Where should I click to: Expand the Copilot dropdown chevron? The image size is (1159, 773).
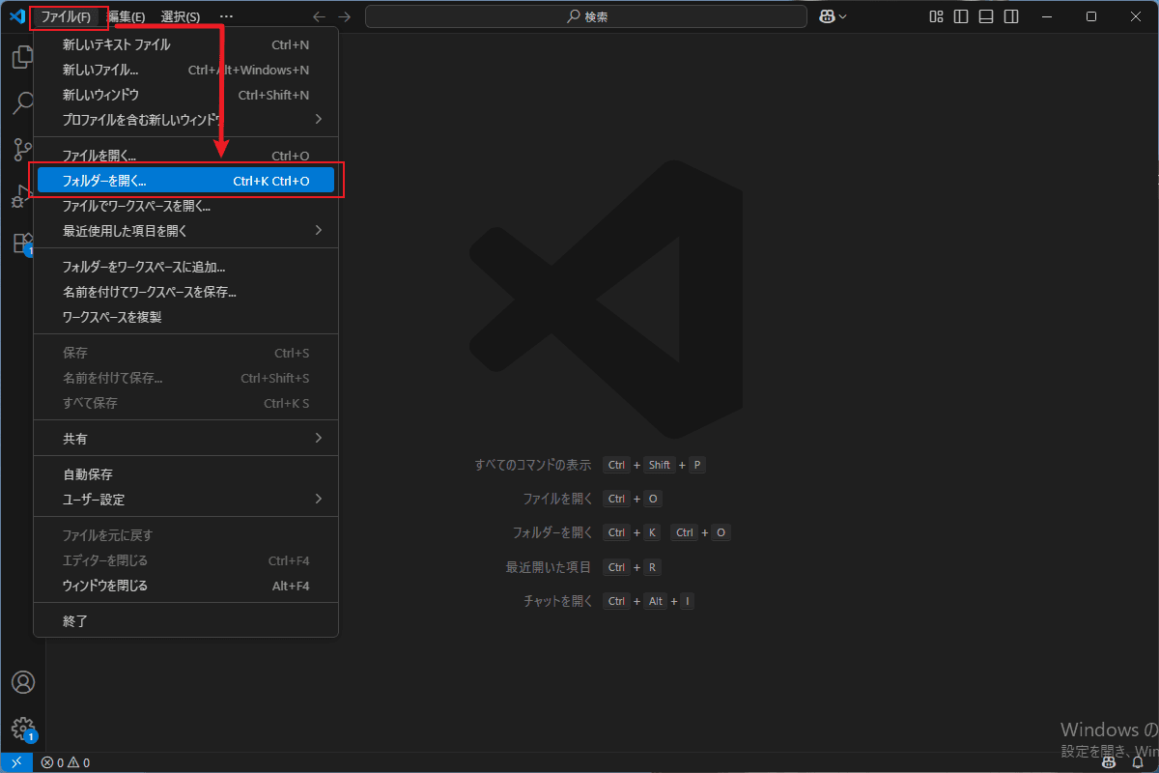click(x=843, y=16)
